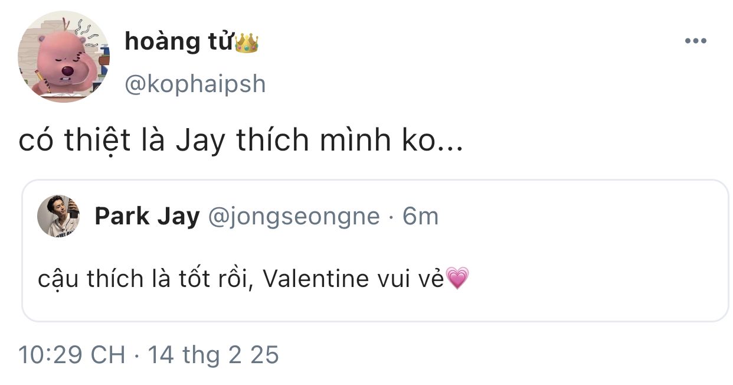Image resolution: width=733 pixels, height=385 pixels.
Task: Click the 10:29 CH time
Action: [72, 355]
